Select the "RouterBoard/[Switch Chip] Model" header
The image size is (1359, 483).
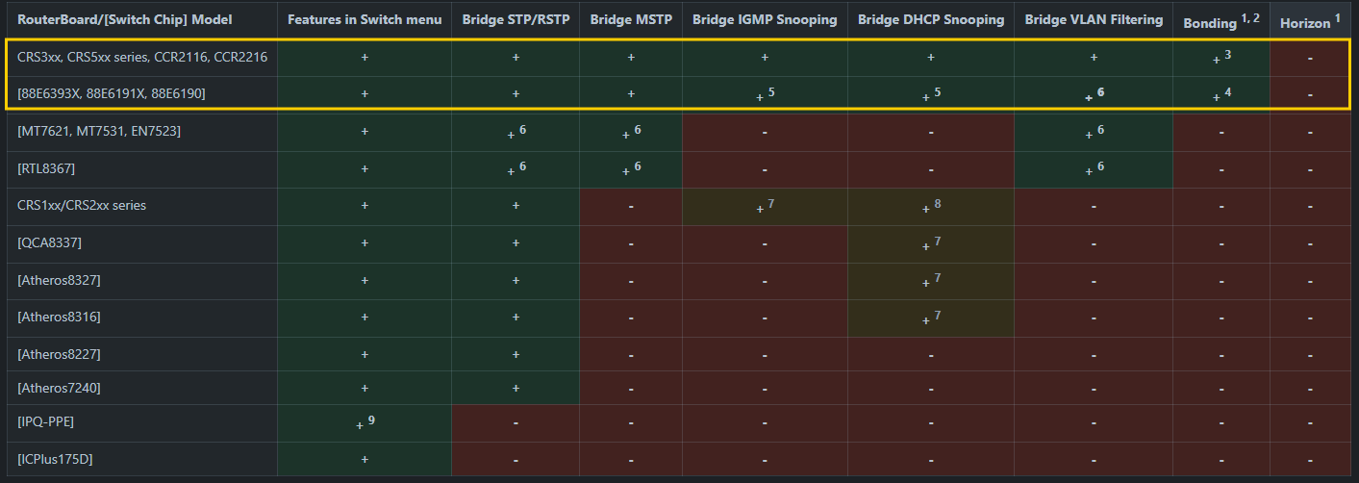(x=124, y=19)
